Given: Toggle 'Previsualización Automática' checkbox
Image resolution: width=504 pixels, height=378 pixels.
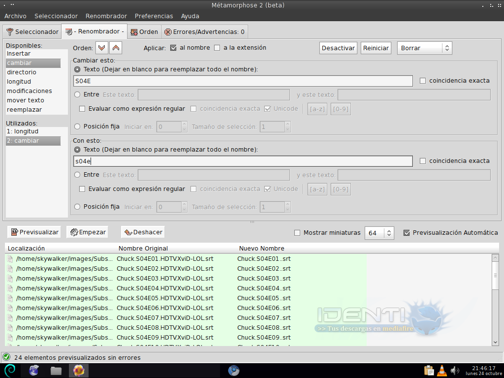Looking at the screenshot, I should point(407,233).
